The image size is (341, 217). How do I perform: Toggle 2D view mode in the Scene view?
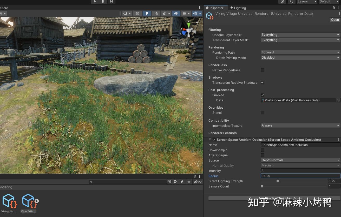coord(137,13)
